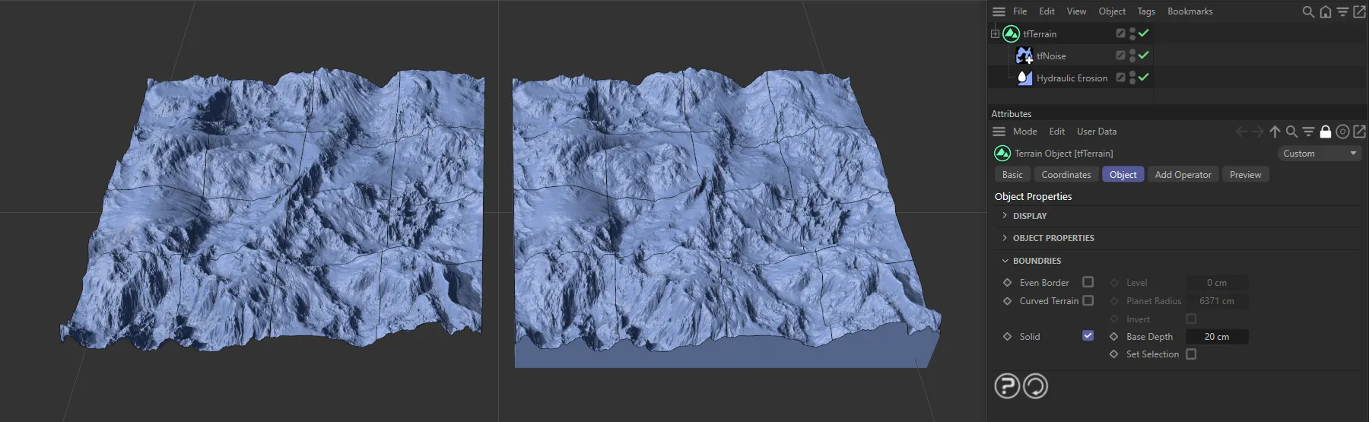Open the Object Manager Edit menu
The image size is (1369, 422).
point(1047,11)
